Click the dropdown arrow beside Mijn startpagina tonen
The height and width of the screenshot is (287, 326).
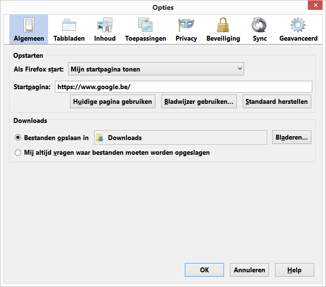(240, 69)
